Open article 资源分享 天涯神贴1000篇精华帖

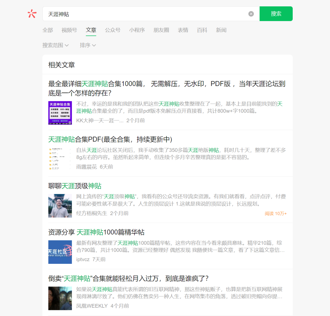96,232
